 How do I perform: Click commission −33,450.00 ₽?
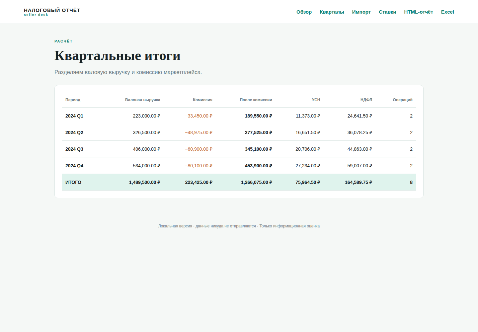click(x=199, y=116)
